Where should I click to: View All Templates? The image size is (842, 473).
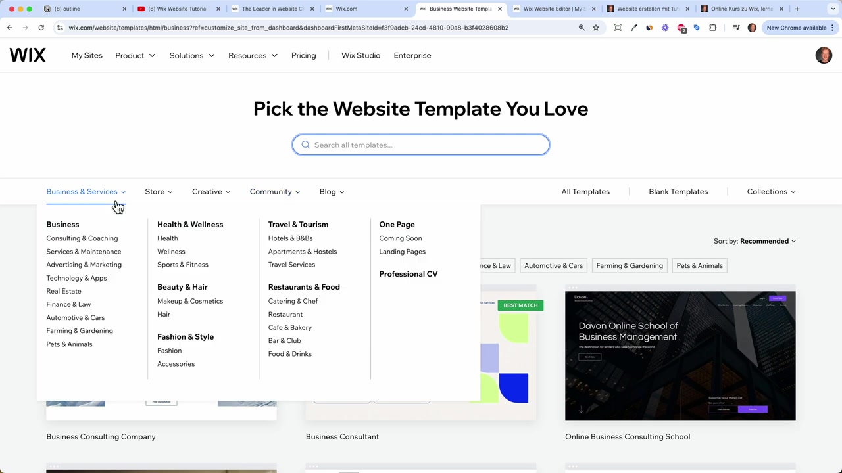585,192
